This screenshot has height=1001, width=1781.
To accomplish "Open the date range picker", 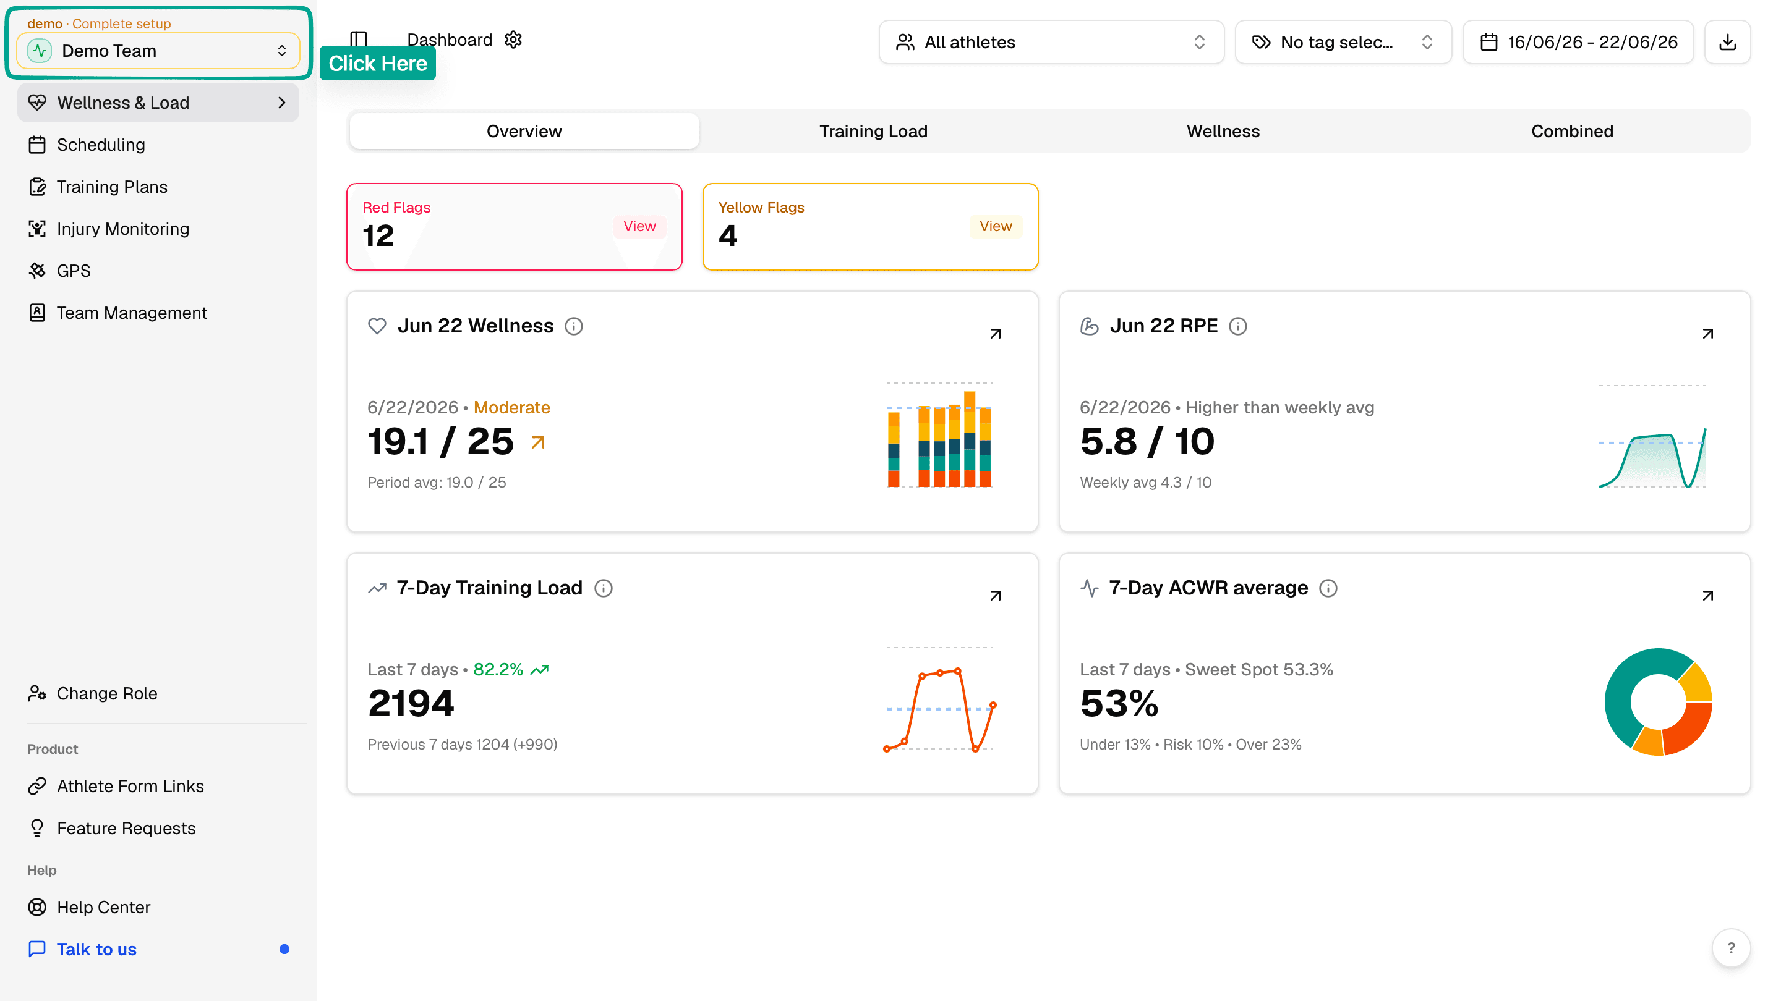I will [x=1578, y=42].
